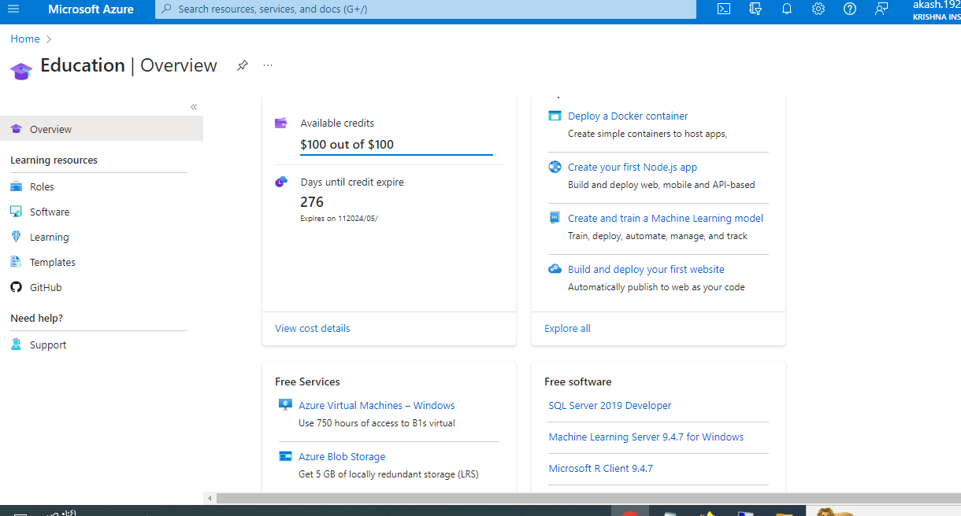Click the "276" days value
The image size is (961, 516).
coord(312,202)
